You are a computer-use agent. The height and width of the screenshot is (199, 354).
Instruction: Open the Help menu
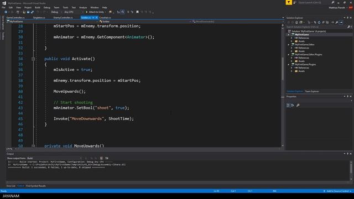(x=105, y=7)
